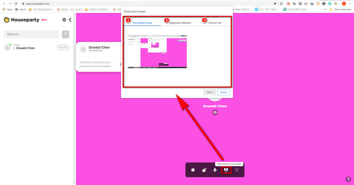
Task: Click the camera indicator in address bar
Action: [x=275, y=4]
